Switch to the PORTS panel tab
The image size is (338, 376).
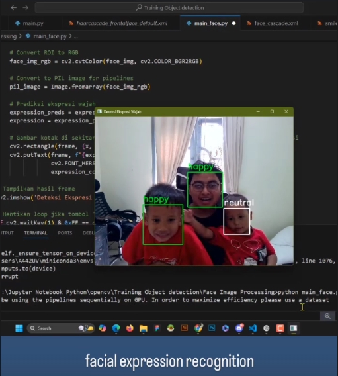(x=65, y=233)
